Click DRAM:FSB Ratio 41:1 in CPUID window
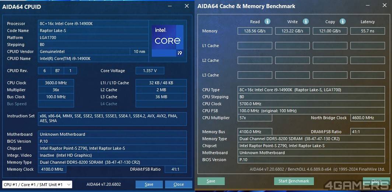392x192 pixels. pyautogui.click(x=175, y=169)
